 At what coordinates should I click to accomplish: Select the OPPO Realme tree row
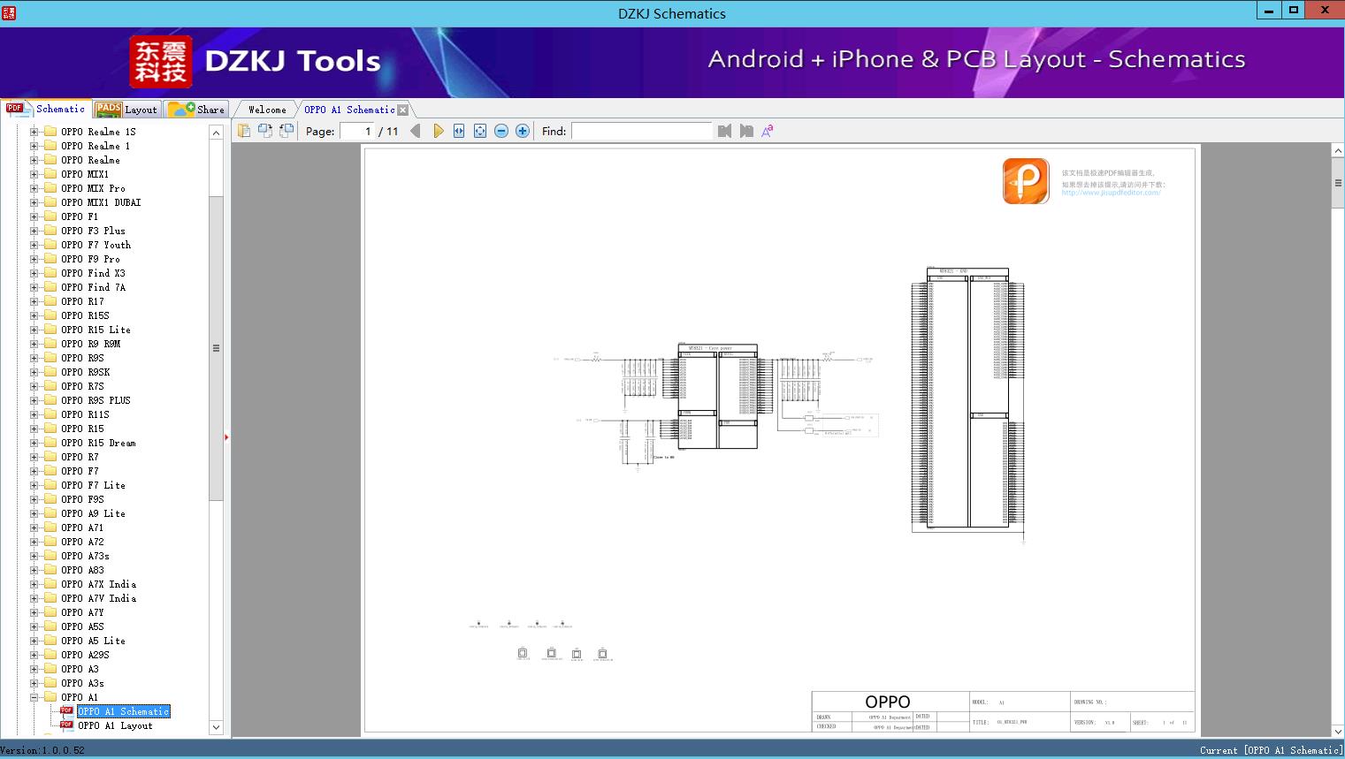point(90,160)
